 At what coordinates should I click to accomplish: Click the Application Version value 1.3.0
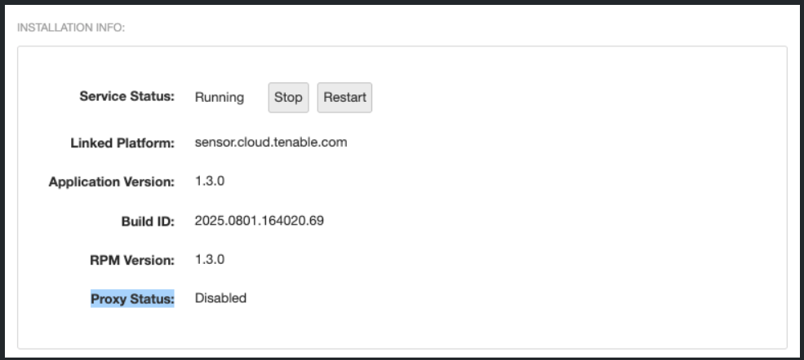[209, 181]
